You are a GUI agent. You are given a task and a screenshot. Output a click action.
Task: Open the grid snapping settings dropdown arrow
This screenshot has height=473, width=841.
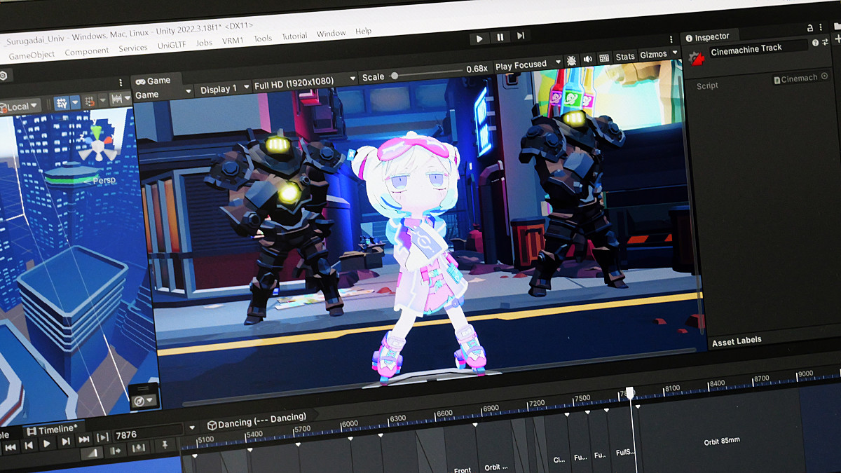(x=75, y=102)
